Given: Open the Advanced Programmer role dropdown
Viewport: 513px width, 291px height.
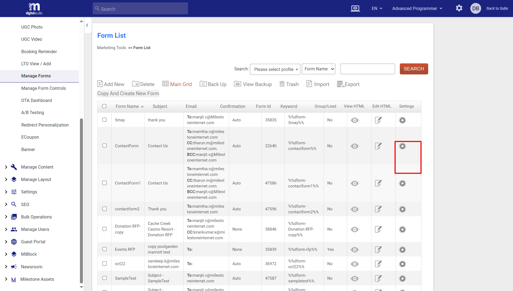Looking at the screenshot, I should (417, 8).
